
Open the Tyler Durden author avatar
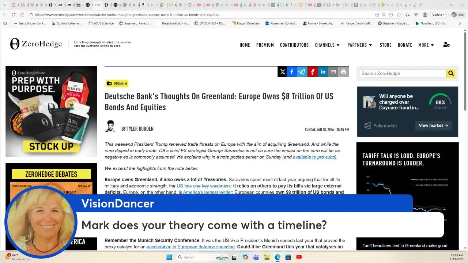(x=110, y=126)
